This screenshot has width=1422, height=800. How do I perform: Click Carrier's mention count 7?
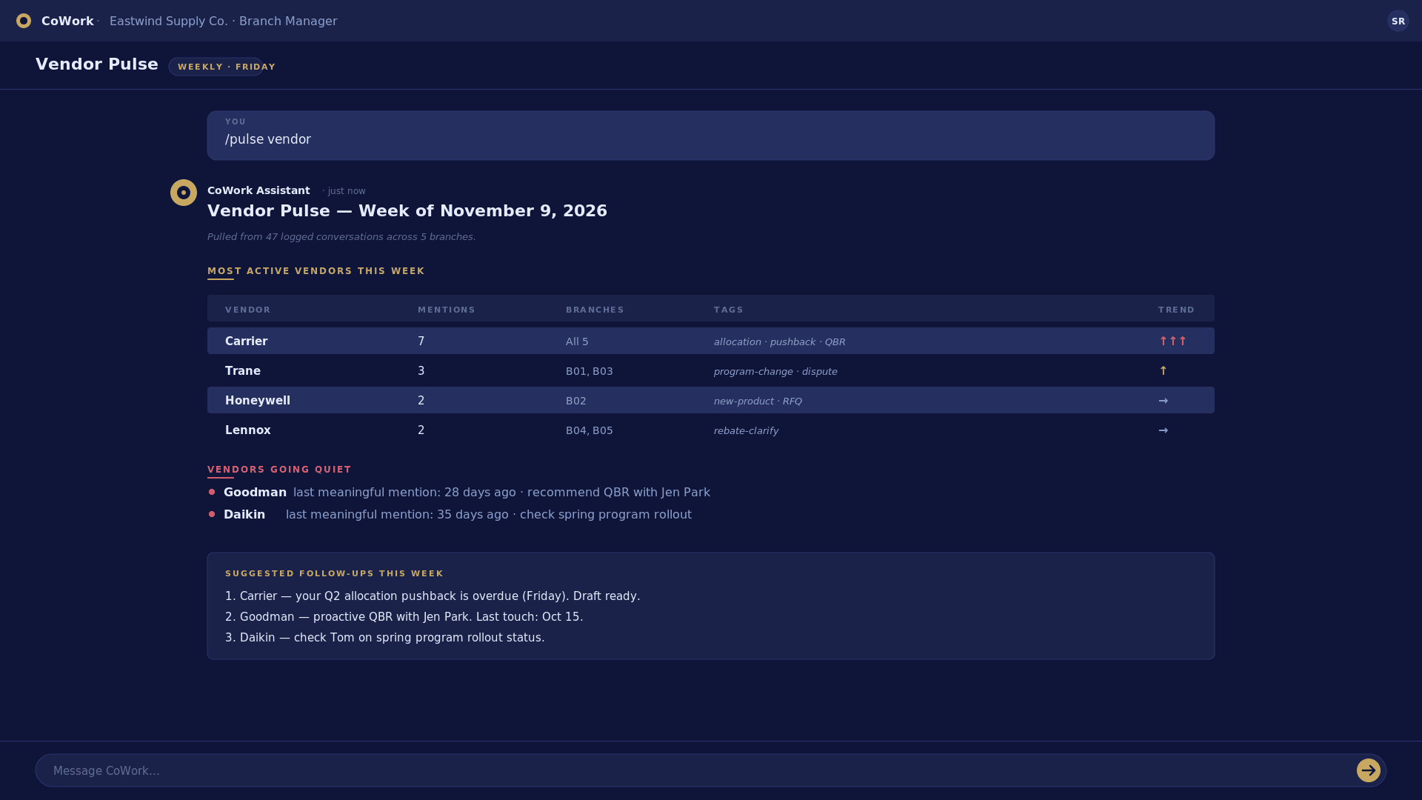[x=421, y=341]
